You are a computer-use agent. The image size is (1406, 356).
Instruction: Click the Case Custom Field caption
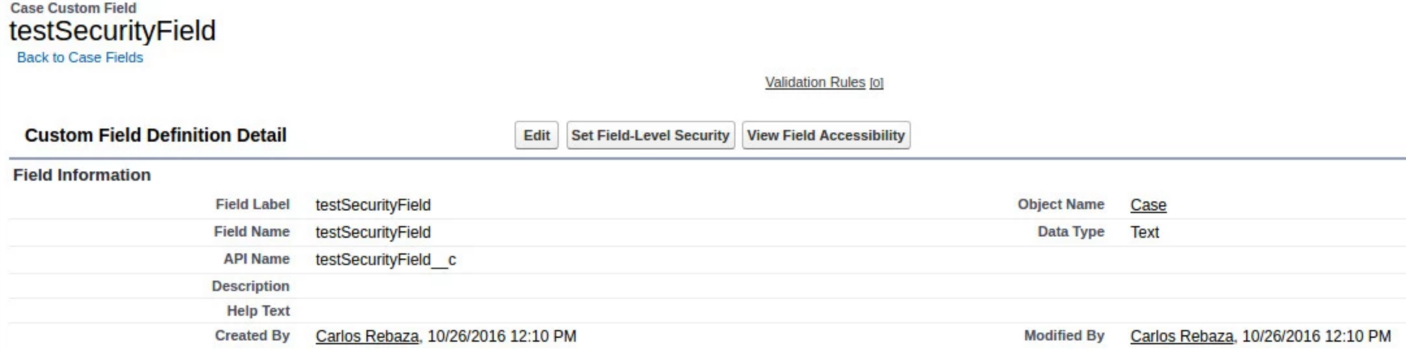73,8
